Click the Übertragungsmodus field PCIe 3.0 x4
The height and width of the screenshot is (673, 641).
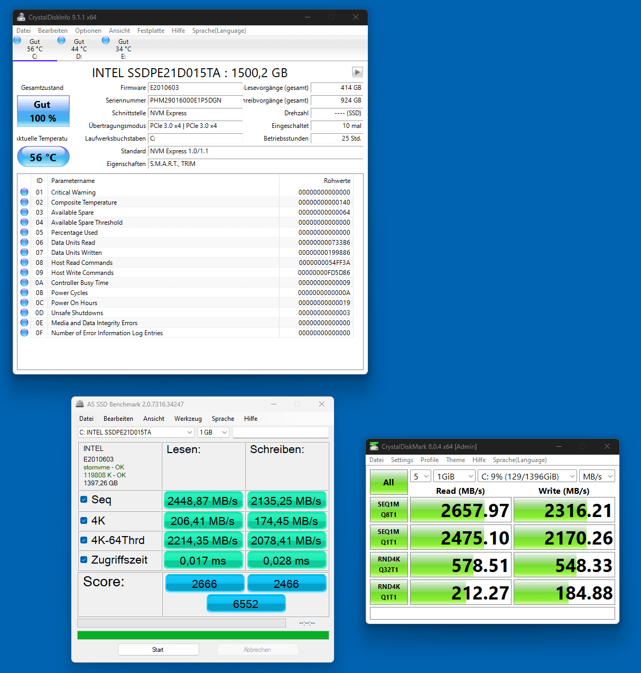(x=196, y=126)
